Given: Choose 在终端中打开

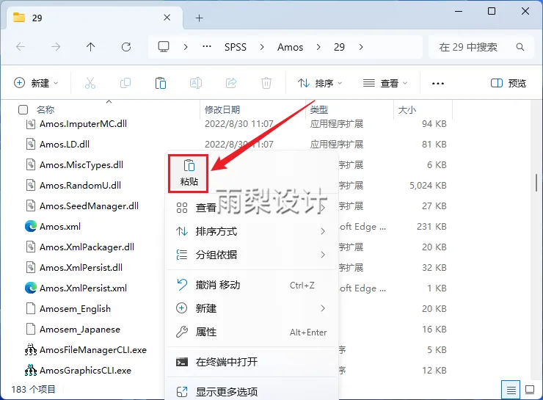Looking at the screenshot, I should pyautogui.click(x=252, y=362).
